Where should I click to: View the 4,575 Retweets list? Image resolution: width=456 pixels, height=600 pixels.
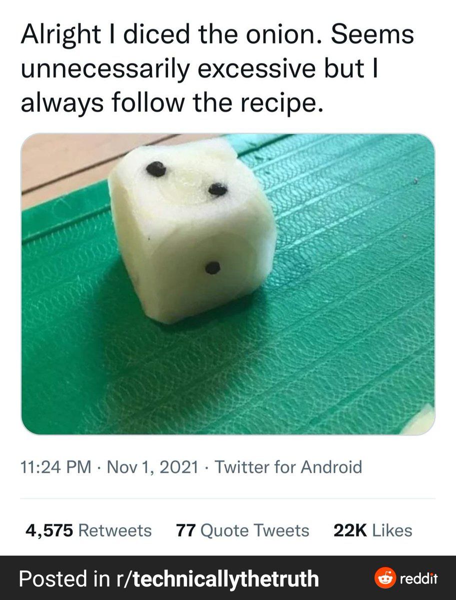coord(88,530)
